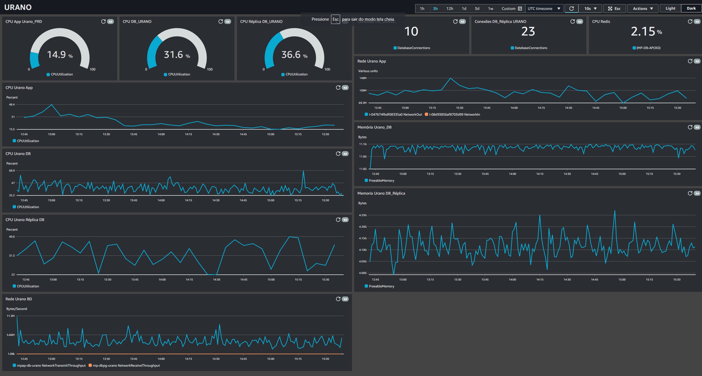This screenshot has height=376, width=702.
Task: Click Memória Urano_DB widget title
Action: point(374,127)
